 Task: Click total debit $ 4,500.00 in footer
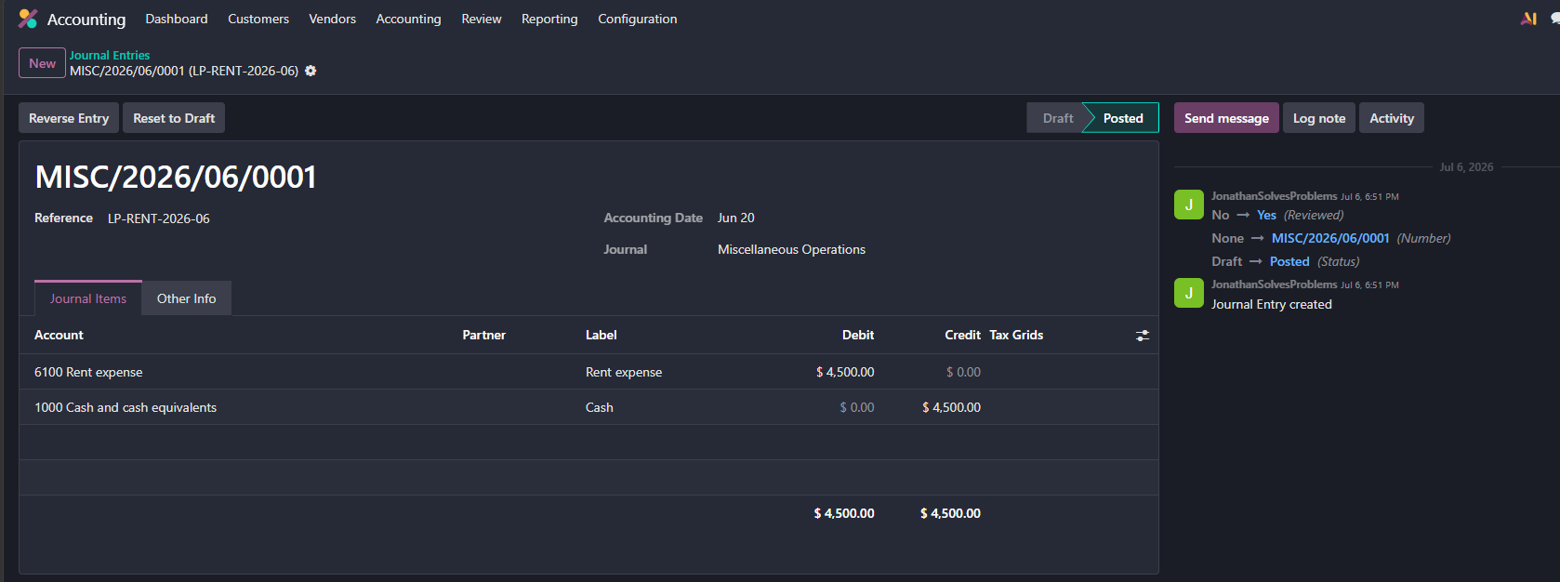(x=844, y=513)
